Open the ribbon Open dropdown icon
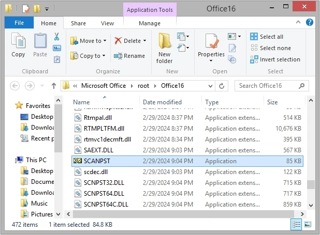 pos(234,37)
